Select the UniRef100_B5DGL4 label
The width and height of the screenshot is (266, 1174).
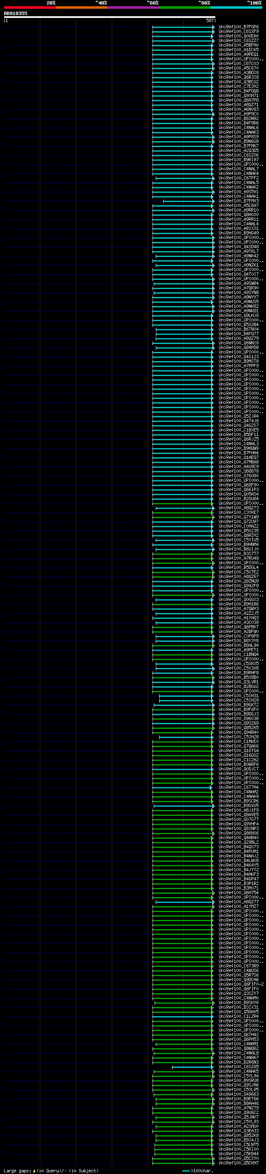[x=238, y=567]
